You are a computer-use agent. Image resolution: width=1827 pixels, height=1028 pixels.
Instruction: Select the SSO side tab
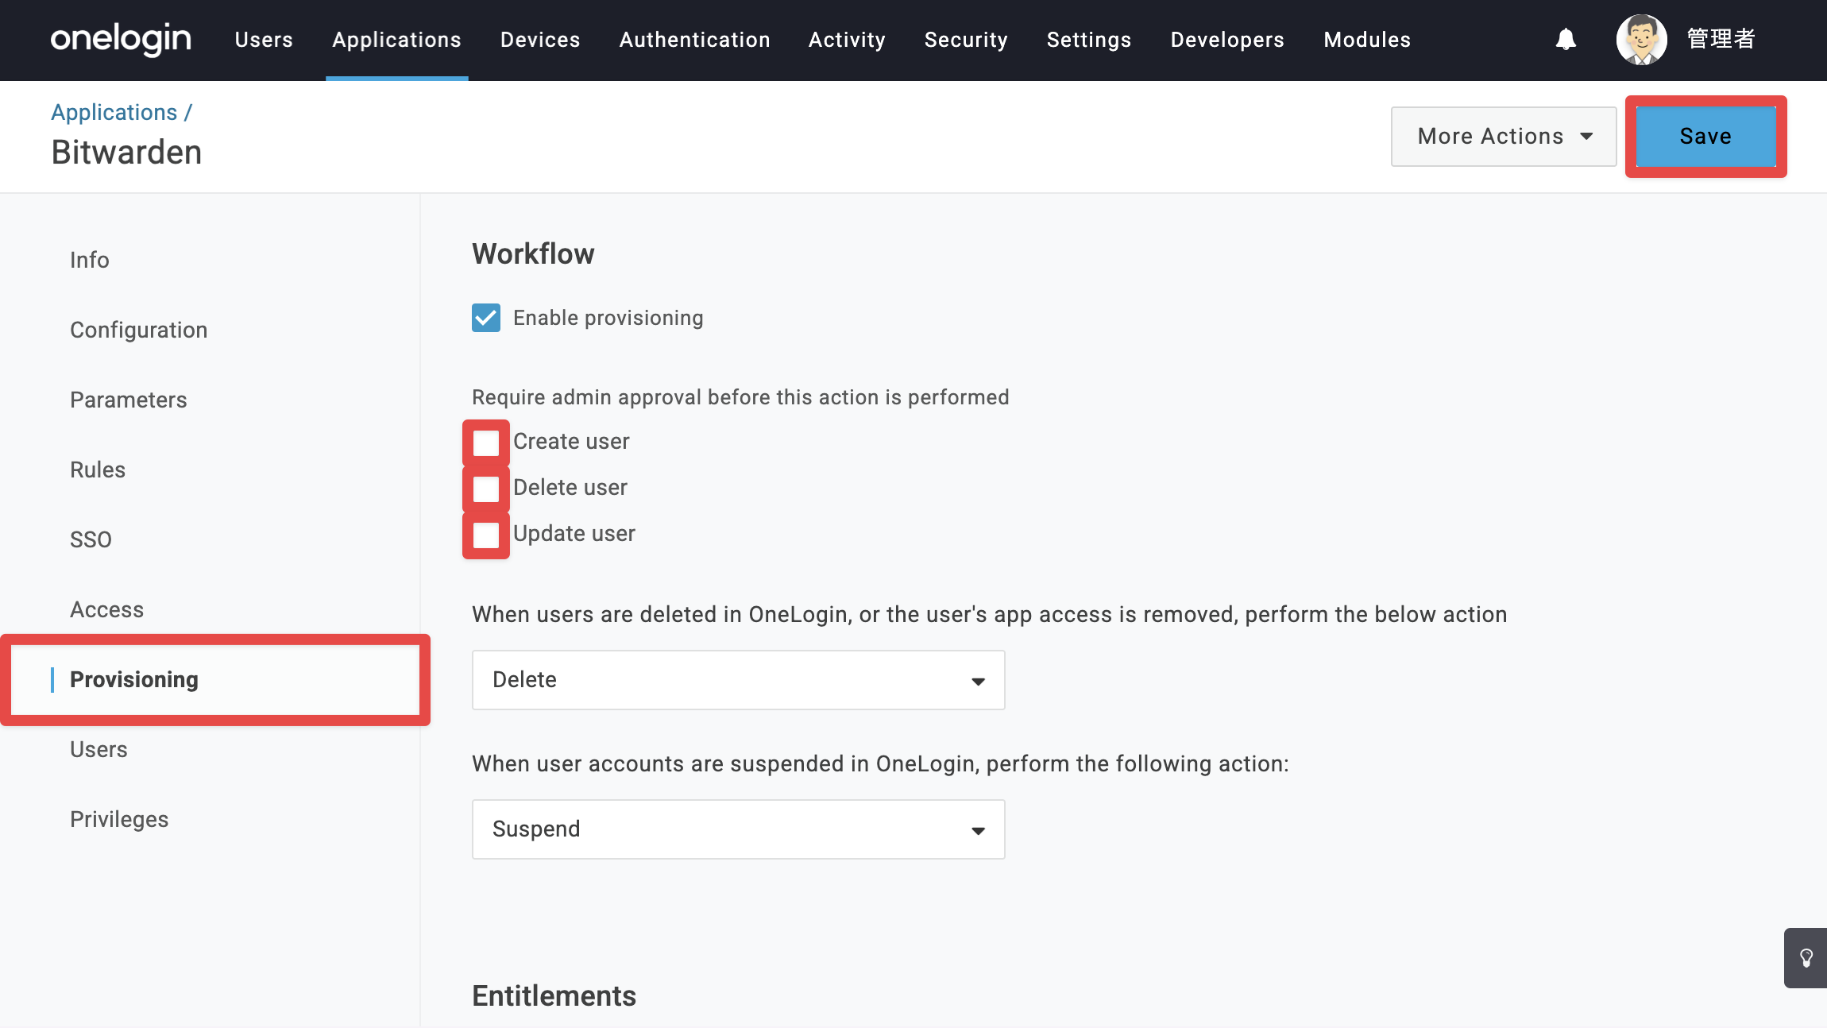pos(91,539)
